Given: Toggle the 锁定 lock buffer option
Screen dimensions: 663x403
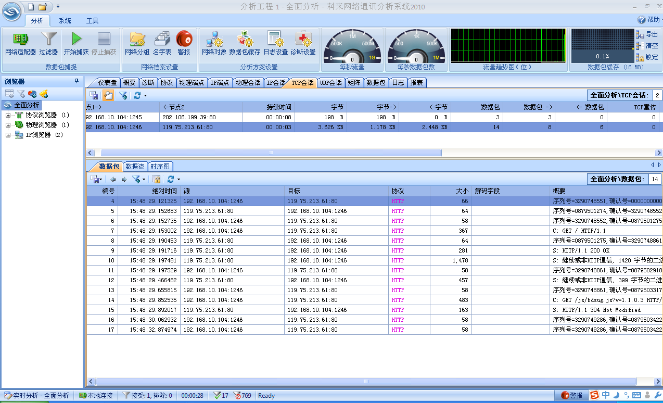Looking at the screenshot, I should coord(647,57).
